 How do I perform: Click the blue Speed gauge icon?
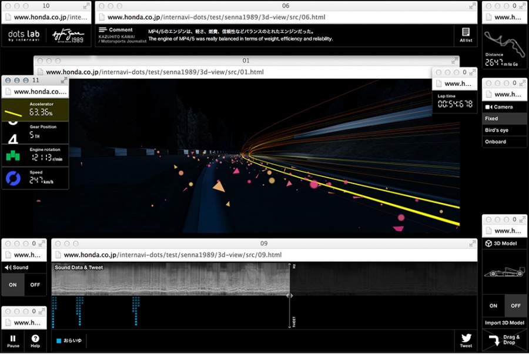click(x=13, y=179)
